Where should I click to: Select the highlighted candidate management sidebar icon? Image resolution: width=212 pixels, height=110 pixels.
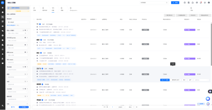[x=3, y=17]
